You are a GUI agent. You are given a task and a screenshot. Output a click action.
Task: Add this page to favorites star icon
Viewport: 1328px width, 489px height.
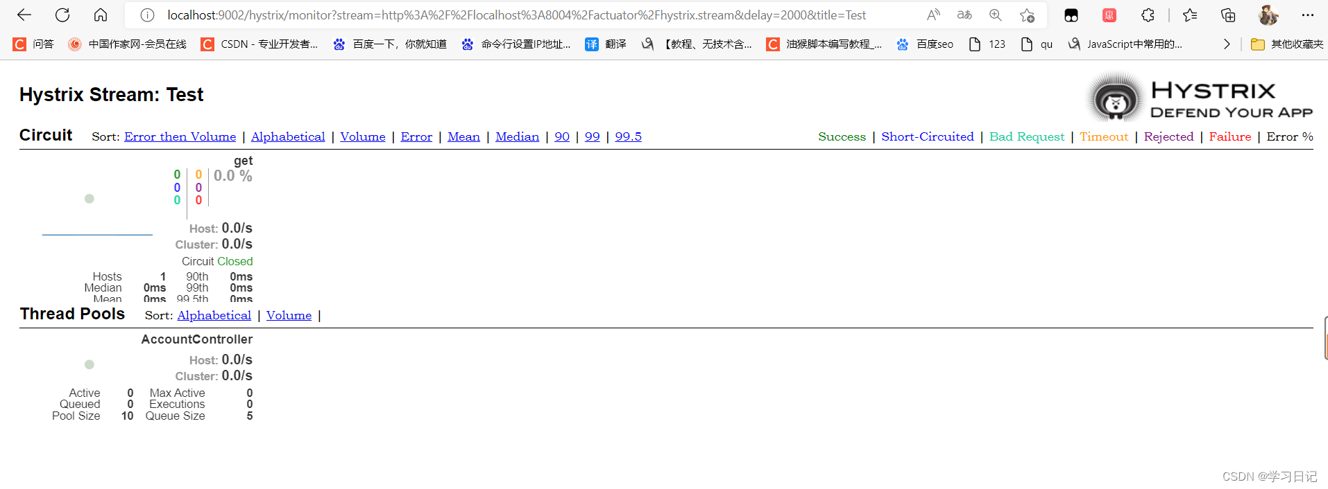click(x=1027, y=15)
